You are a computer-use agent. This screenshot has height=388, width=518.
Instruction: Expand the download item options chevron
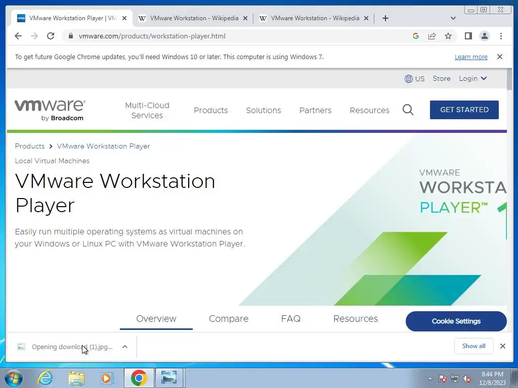click(125, 347)
